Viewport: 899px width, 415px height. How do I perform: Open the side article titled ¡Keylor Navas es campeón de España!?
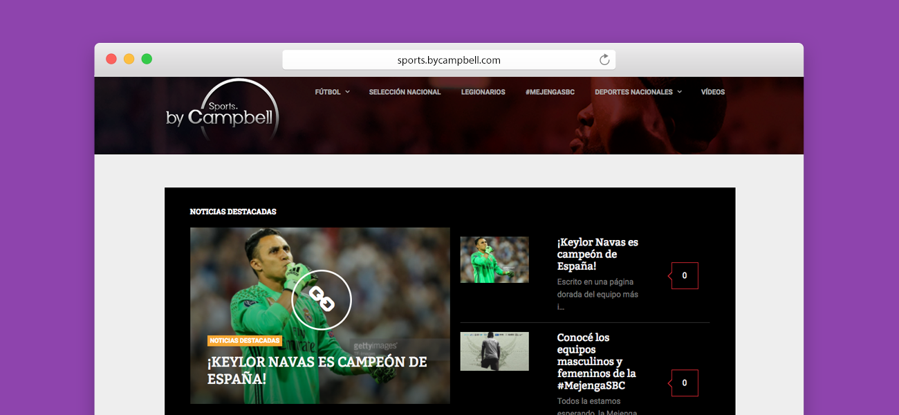coord(597,254)
